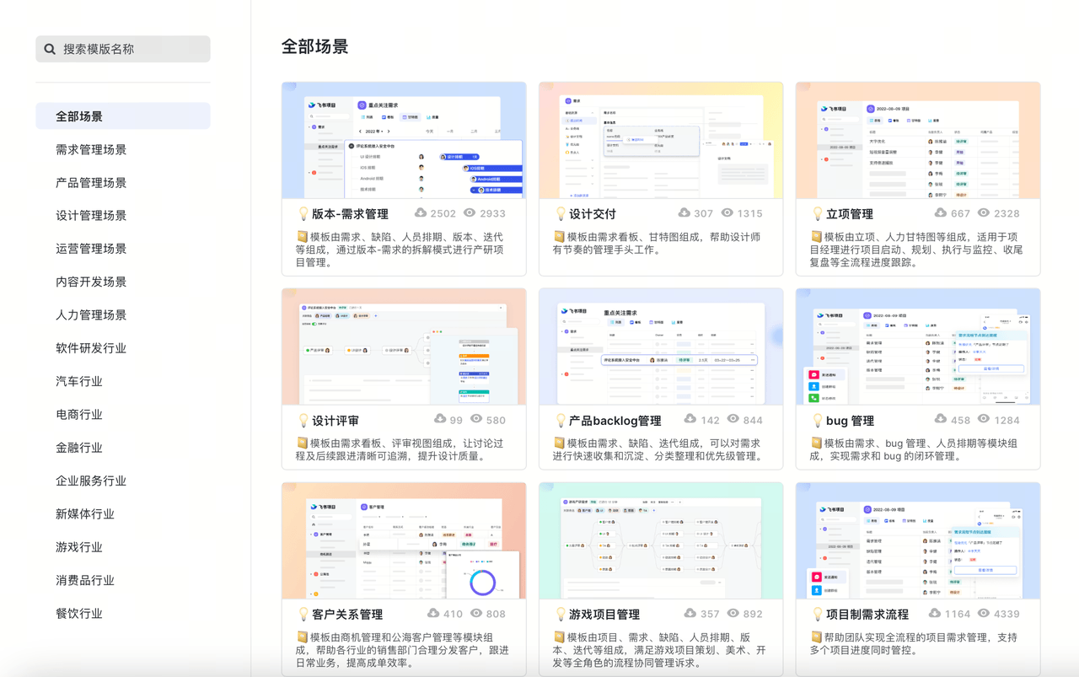Open 设计评审 template thumbnail
Viewport: 1079px width, 677px height.
[x=404, y=347]
